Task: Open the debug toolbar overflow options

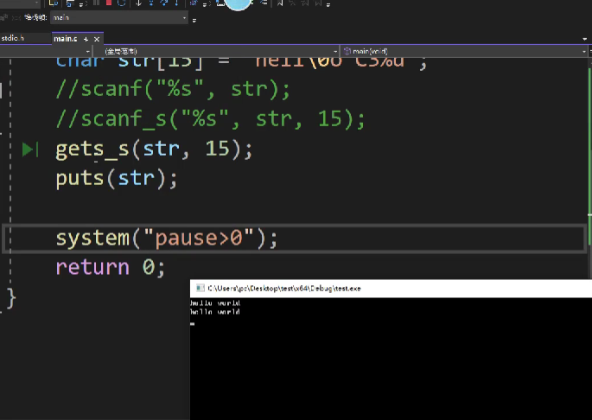Action: pyautogui.click(x=194, y=21)
